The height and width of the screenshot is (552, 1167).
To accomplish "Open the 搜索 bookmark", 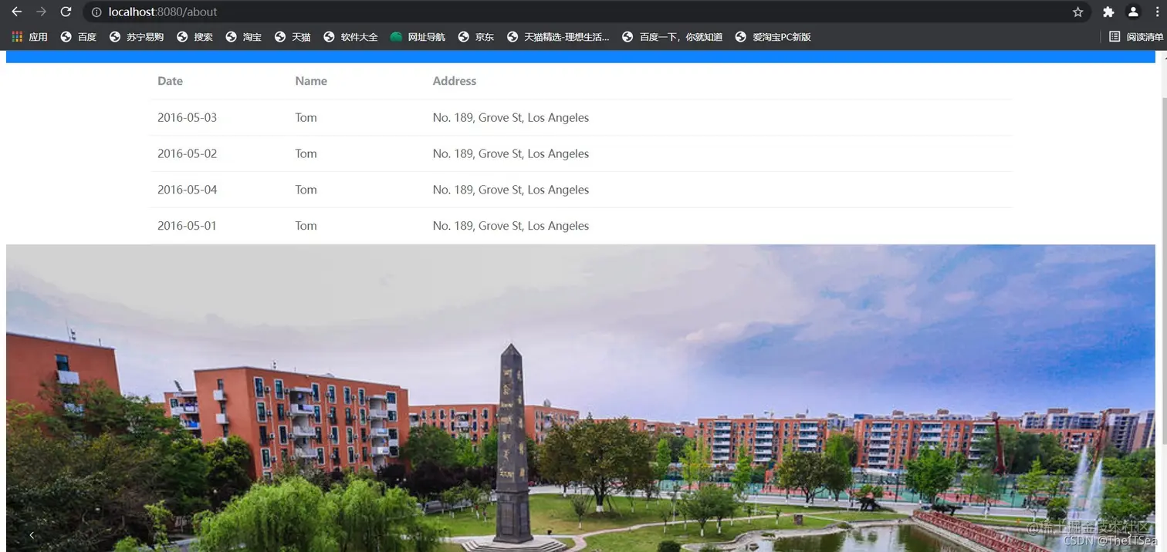I will 194,37.
